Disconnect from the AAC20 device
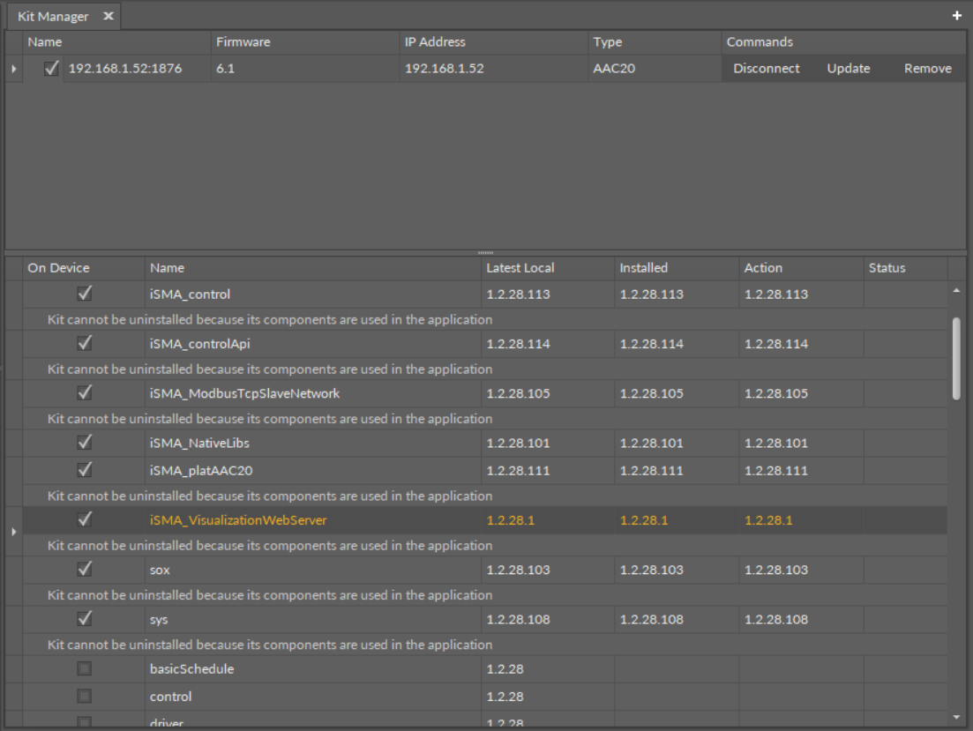973x731 pixels. click(766, 69)
